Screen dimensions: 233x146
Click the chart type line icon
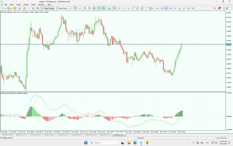pyautogui.click(x=3, y=8)
